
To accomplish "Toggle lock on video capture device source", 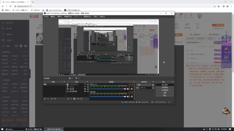I will pos(88,84).
